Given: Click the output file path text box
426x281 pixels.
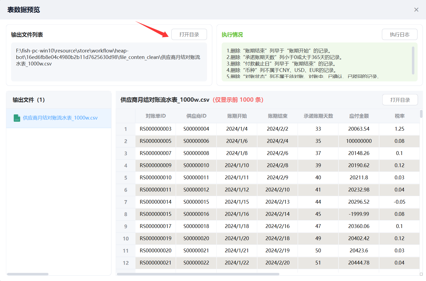Looking at the screenshot, I should [x=109, y=62].
